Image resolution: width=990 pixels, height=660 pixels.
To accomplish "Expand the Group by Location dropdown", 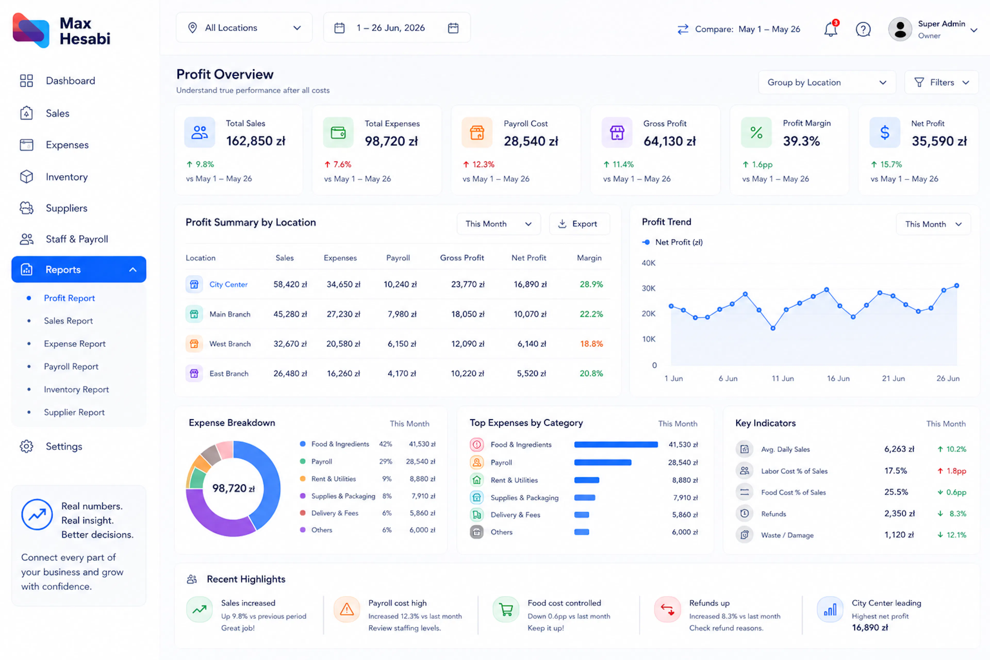I will click(x=827, y=82).
